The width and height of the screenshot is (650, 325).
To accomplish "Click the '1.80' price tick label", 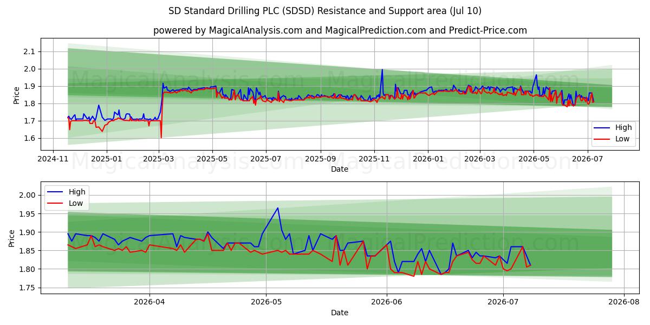I will point(27,269).
